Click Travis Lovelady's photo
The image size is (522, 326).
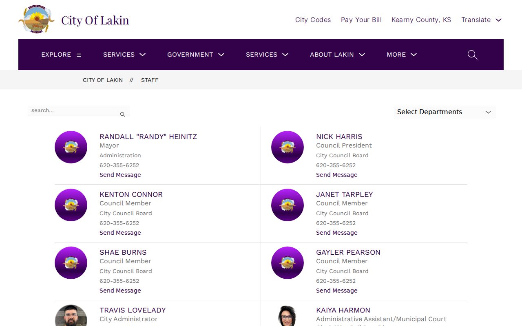tap(71, 315)
